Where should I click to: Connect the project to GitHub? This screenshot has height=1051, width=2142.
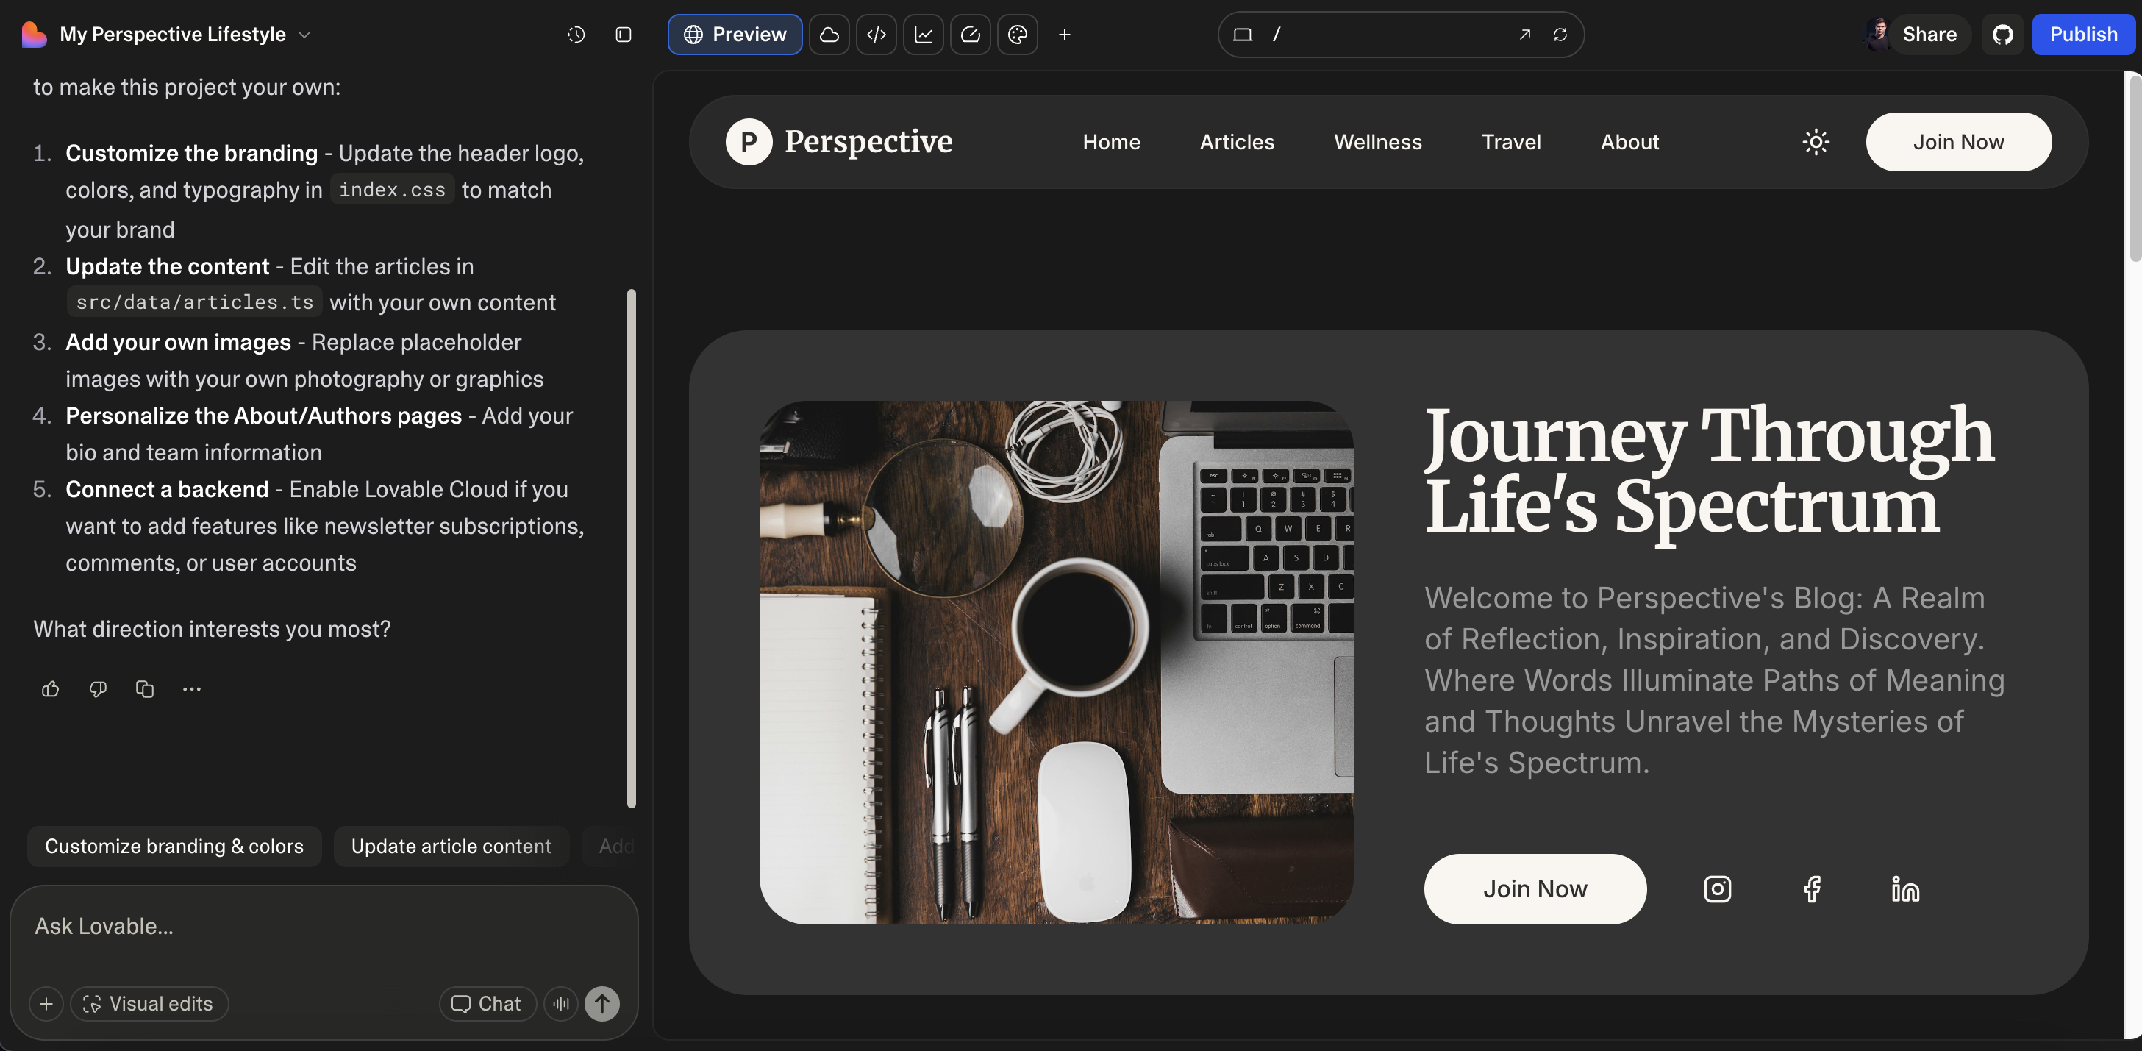(x=2003, y=34)
